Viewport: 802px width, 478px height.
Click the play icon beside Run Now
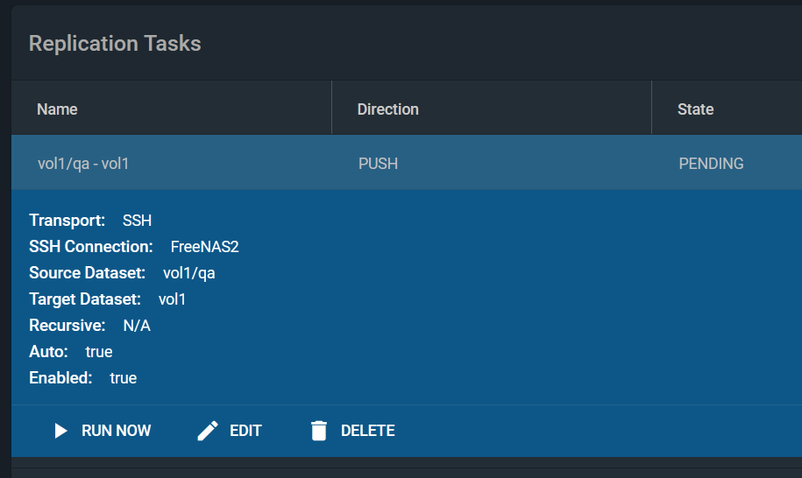60,431
